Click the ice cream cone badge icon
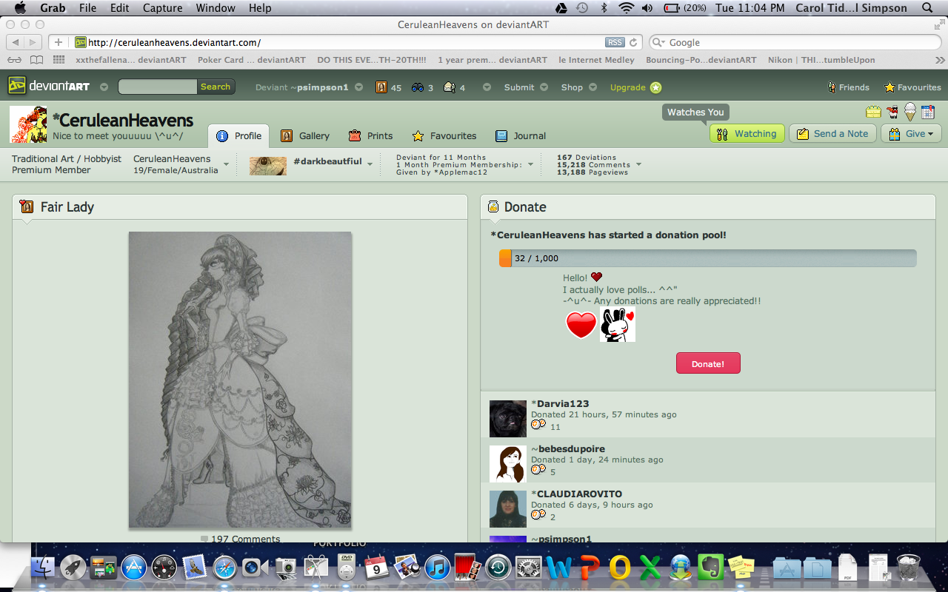948x592 pixels. coord(910,112)
